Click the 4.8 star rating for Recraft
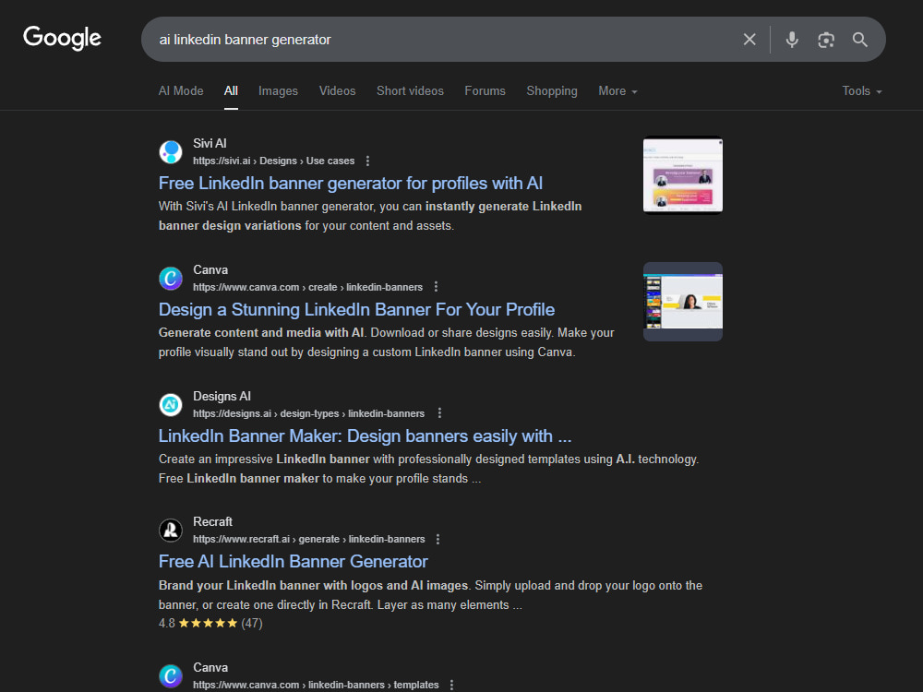923x692 pixels. [210, 623]
